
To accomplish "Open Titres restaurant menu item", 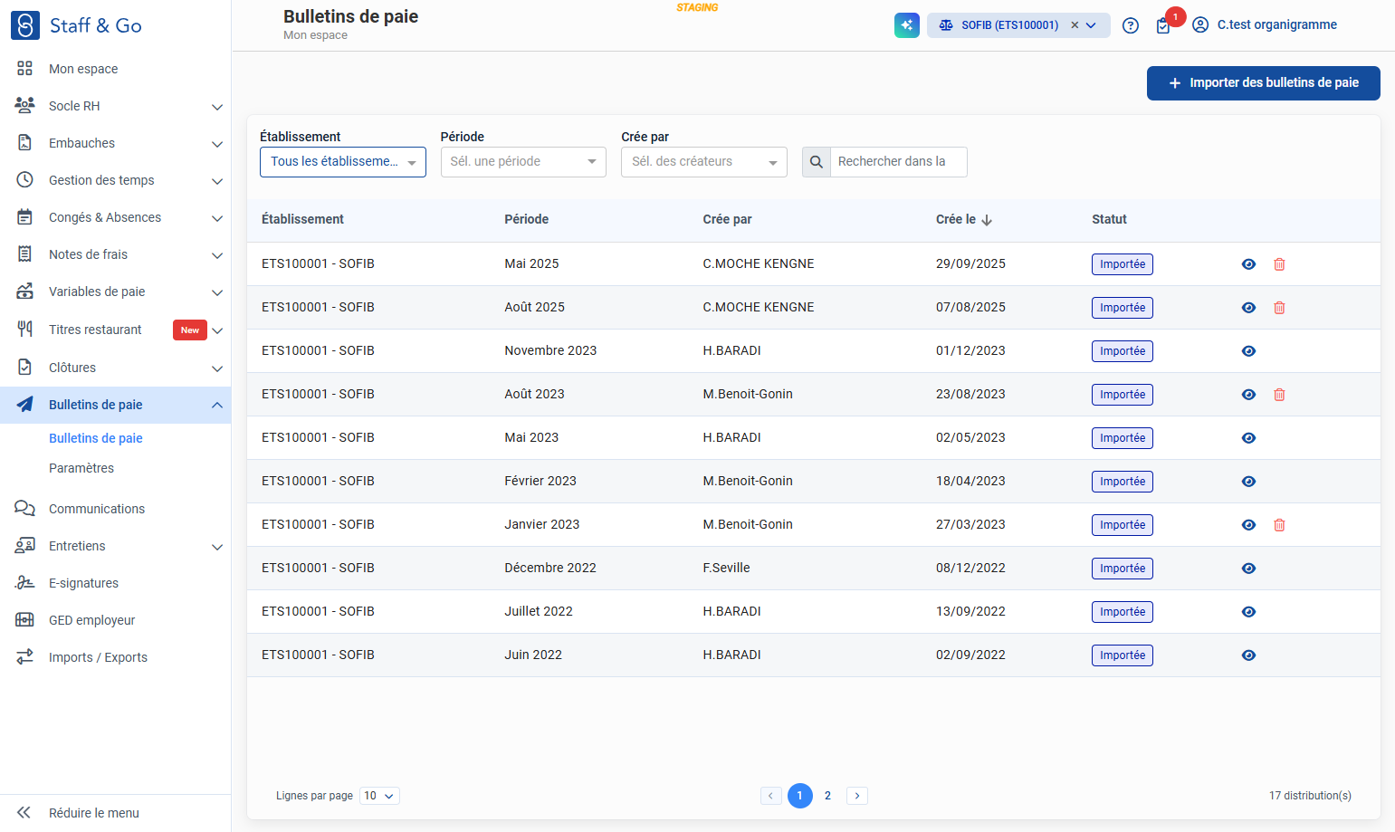I will [x=115, y=330].
